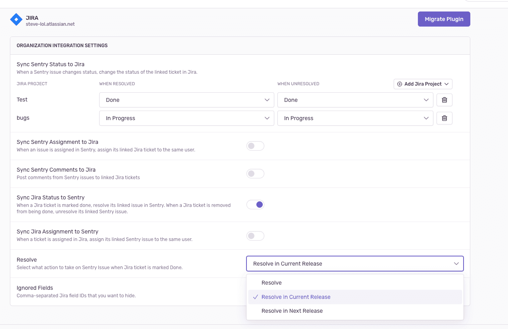Viewport: 508px width, 329px height.
Task: Select Resolve from the open dropdown
Action: click(271, 283)
